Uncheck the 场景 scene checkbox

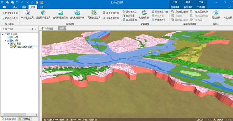coord(8,40)
